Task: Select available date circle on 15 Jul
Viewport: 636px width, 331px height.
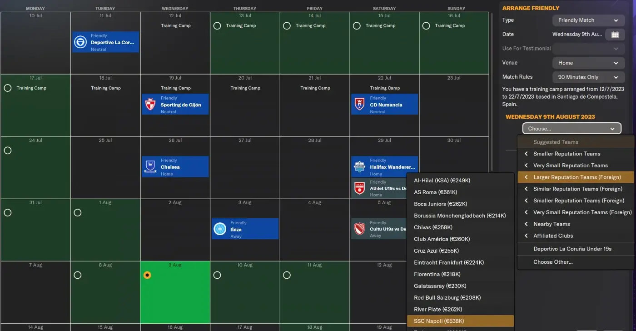Action: point(357,26)
